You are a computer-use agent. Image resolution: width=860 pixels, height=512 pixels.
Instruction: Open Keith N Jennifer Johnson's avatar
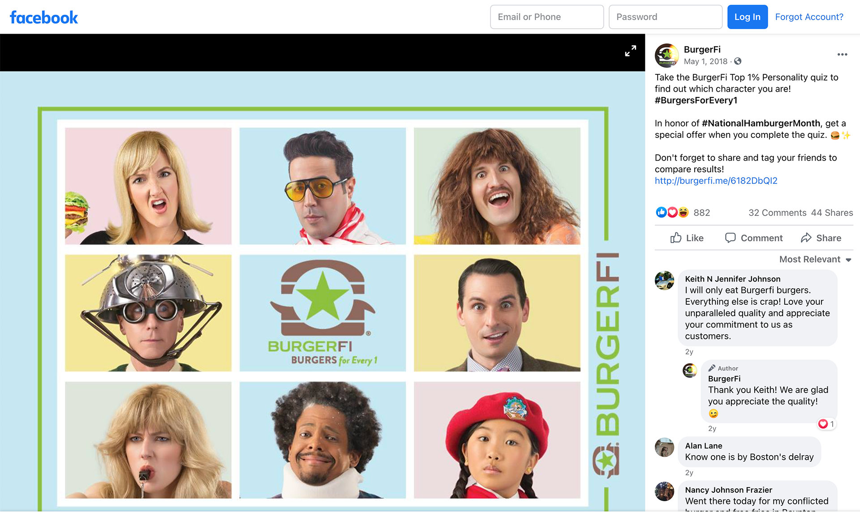(x=664, y=281)
